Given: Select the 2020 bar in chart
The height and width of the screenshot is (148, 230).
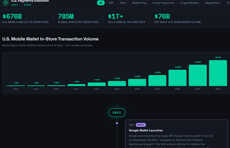Looking at the screenshot, I should [137, 82].
